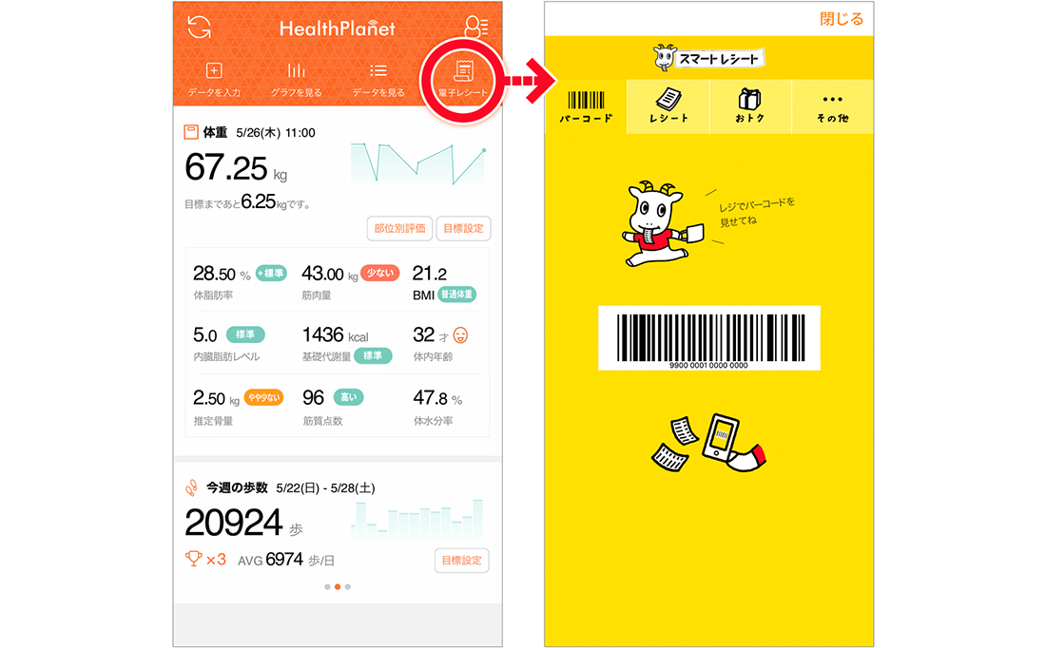Tap the 5/22(日) - 5/28(土) date range

click(x=325, y=488)
